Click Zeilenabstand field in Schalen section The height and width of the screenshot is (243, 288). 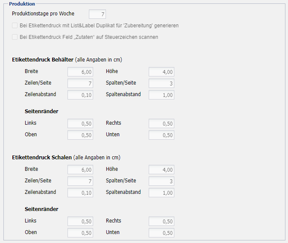(80, 193)
